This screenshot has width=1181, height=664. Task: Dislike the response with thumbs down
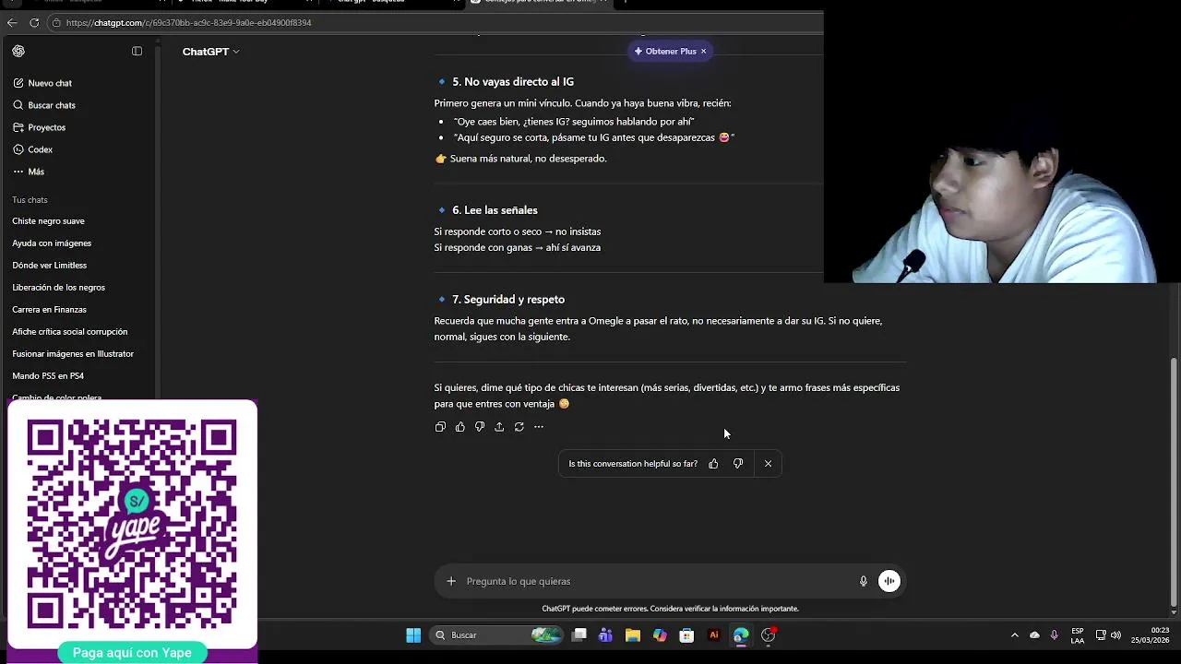[x=479, y=427]
